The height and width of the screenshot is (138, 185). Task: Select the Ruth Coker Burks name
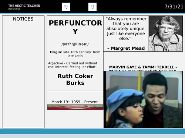[x=75, y=79]
